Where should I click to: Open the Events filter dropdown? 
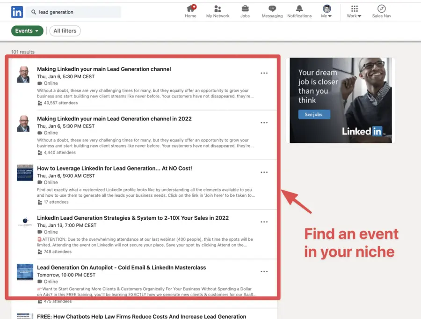click(27, 30)
